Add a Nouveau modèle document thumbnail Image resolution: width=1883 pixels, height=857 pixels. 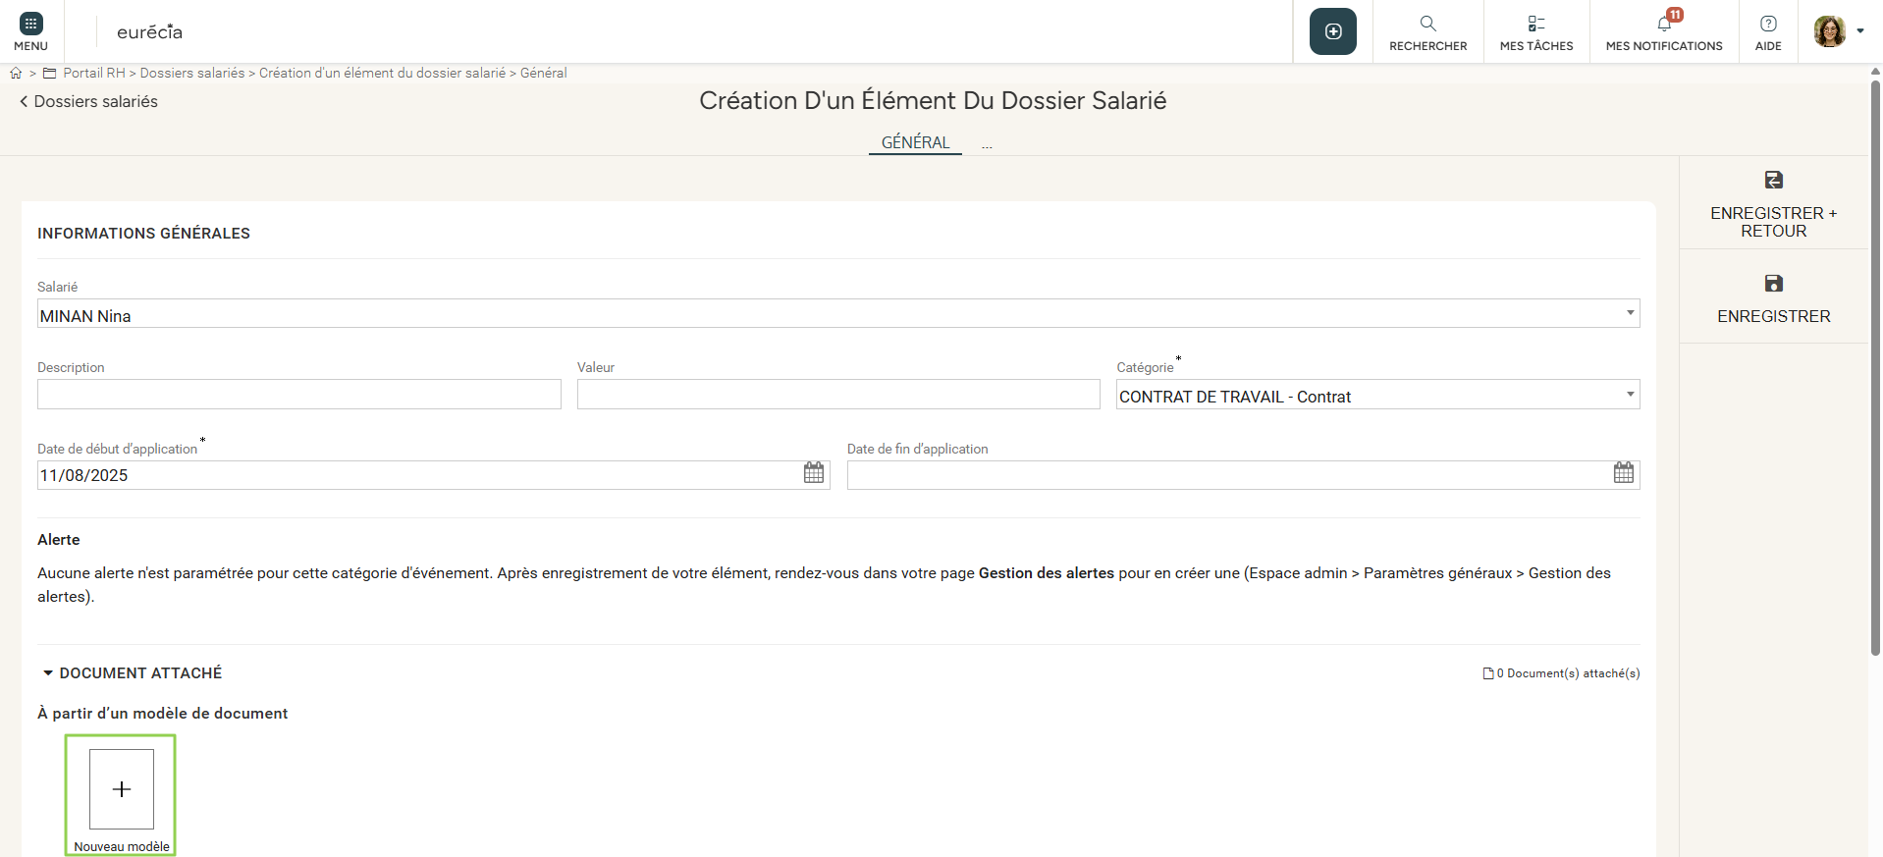tap(122, 790)
